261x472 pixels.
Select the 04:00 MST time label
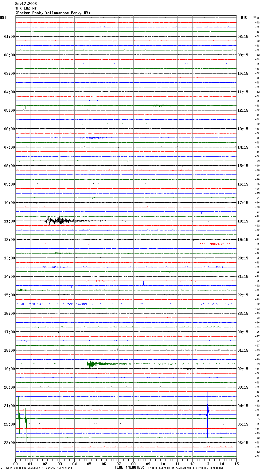(x=10, y=92)
